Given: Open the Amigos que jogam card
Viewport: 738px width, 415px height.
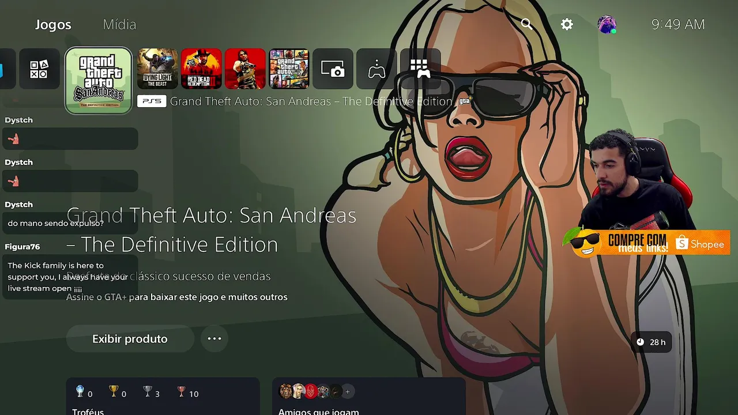Looking at the screenshot, I should [369, 397].
